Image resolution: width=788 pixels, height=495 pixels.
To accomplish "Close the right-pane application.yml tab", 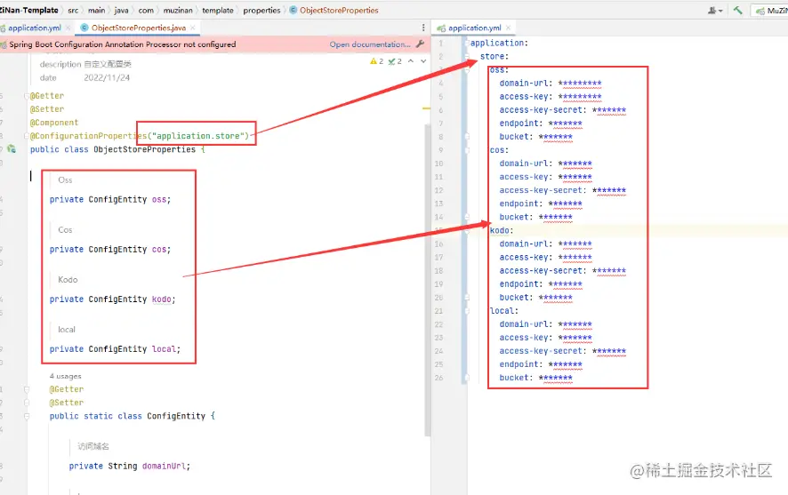I will click(508, 28).
